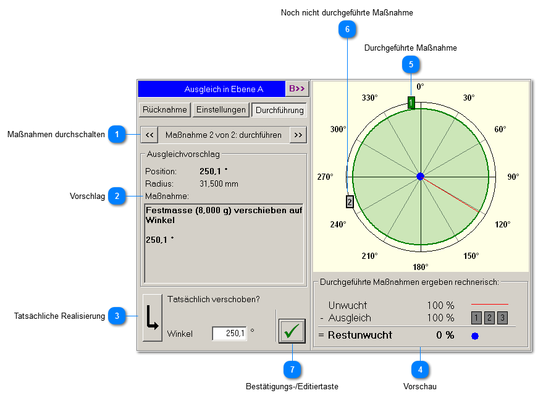Switch to plane B with B>> button
This screenshot has width=538, height=401.
[x=296, y=89]
